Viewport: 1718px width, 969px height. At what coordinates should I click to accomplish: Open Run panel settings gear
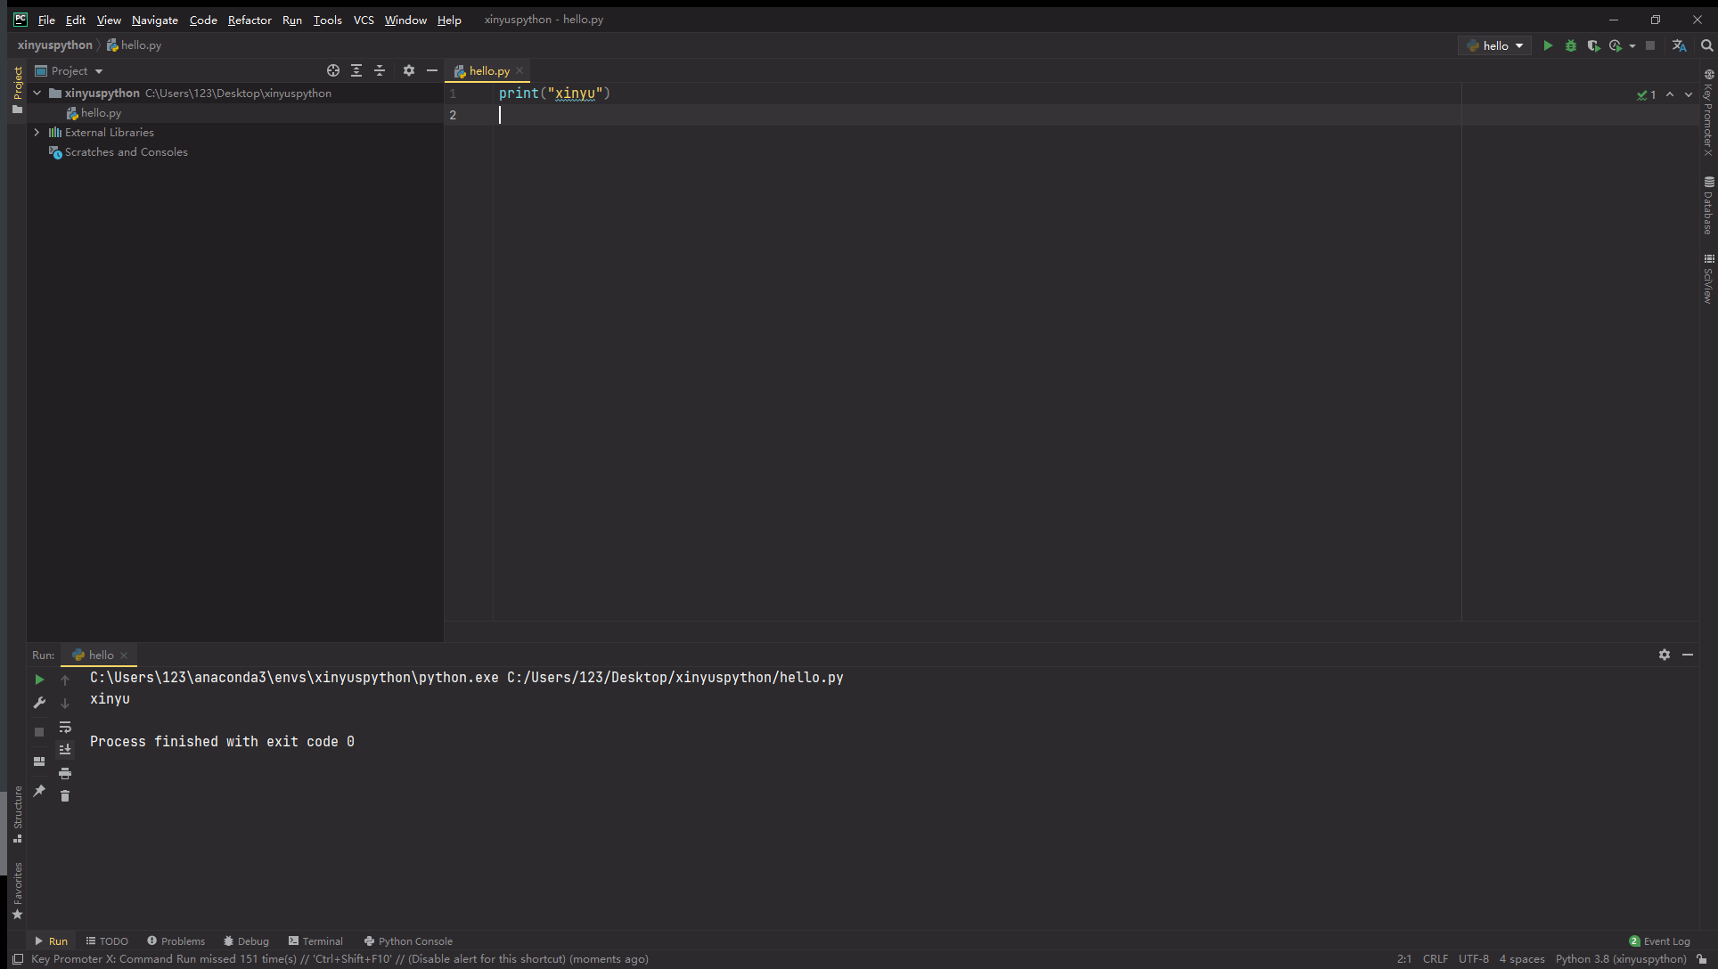[1665, 655]
